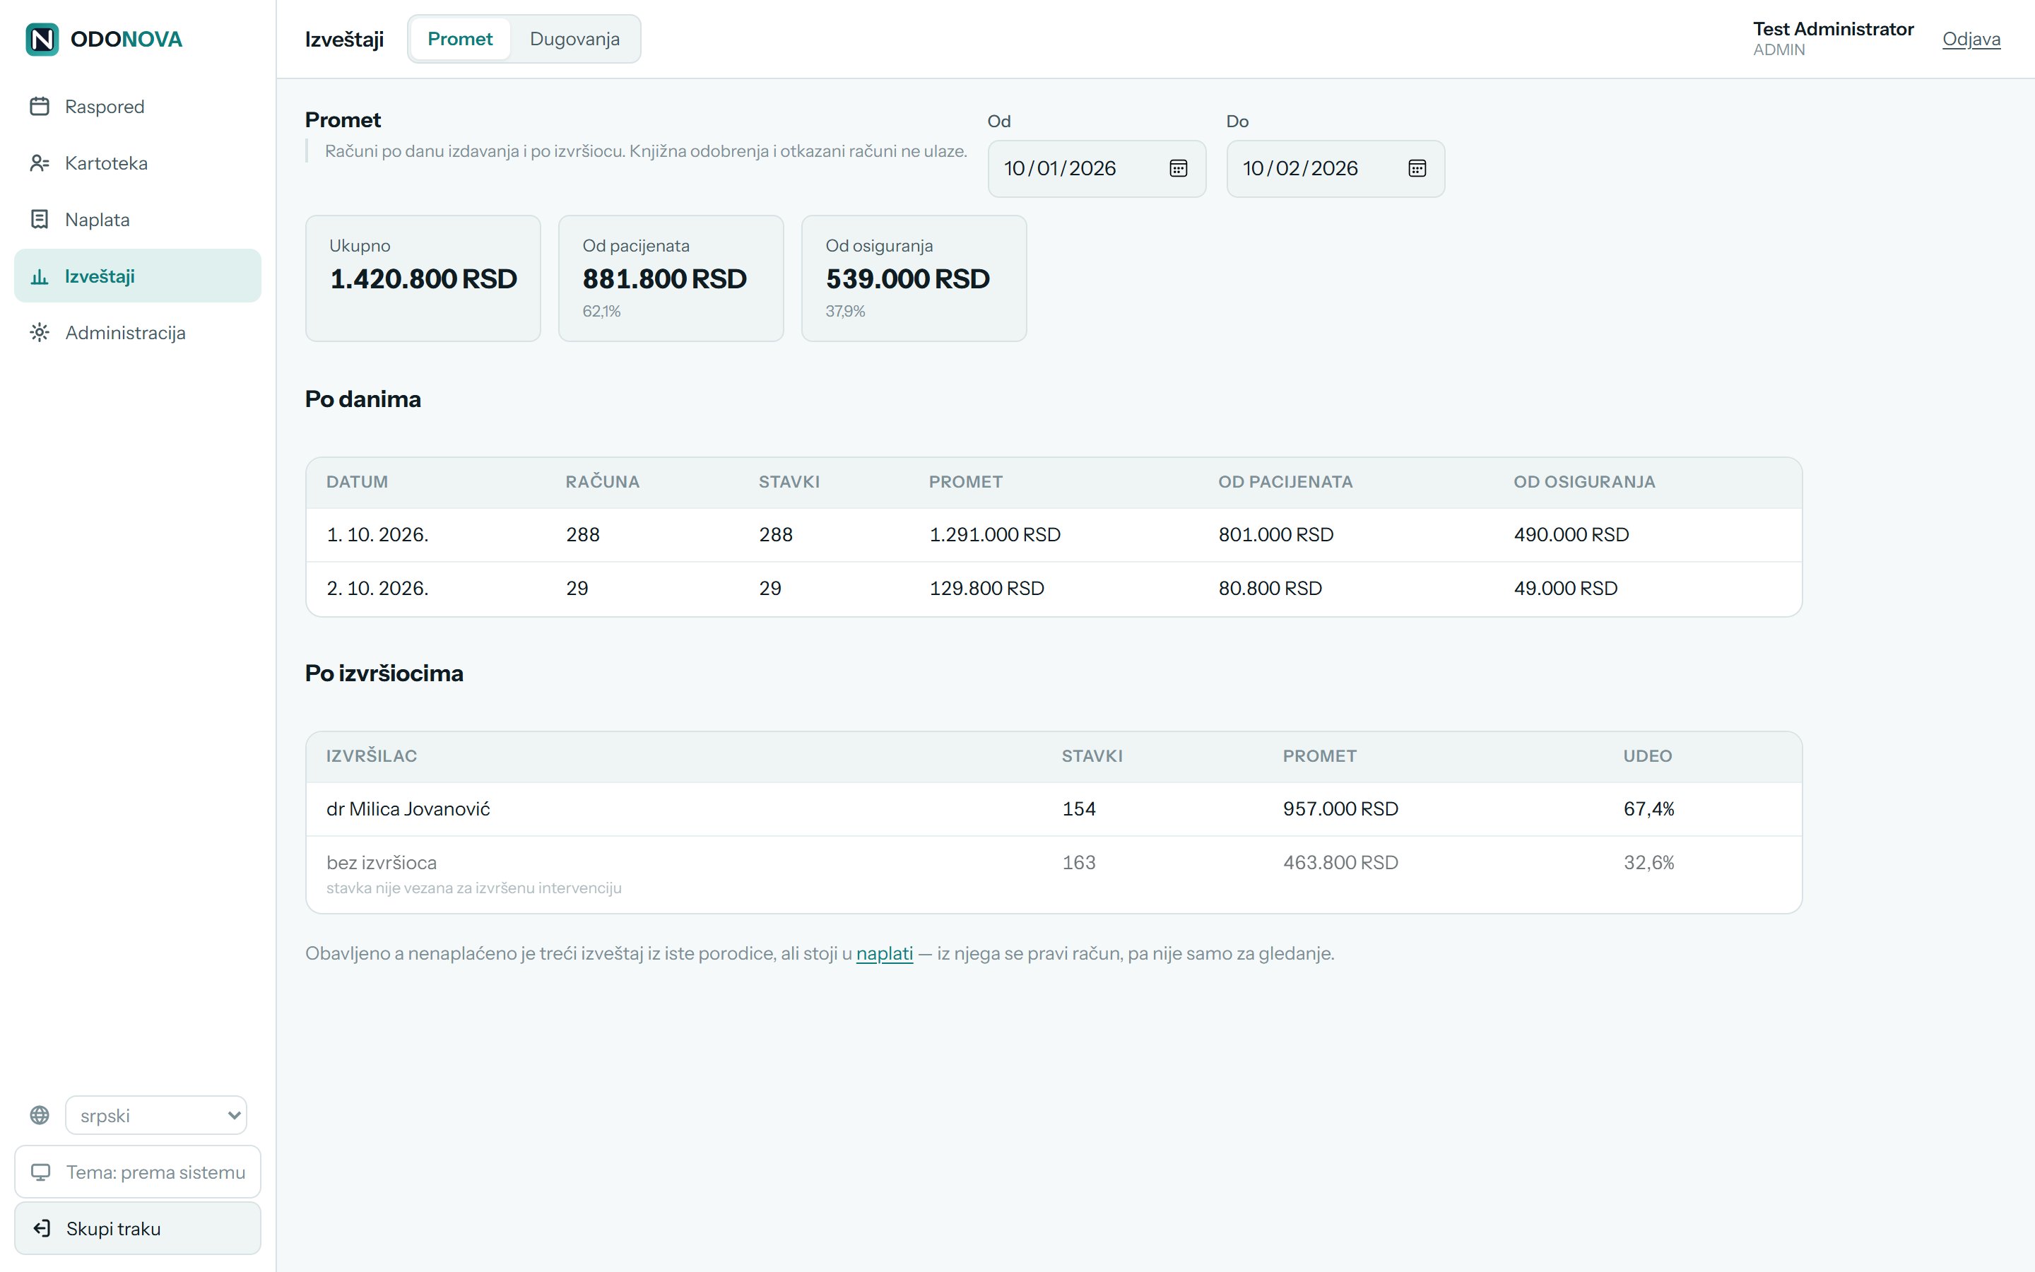This screenshot has height=1272, width=2035.
Task: Follow the naplati link
Action: pos(884,953)
